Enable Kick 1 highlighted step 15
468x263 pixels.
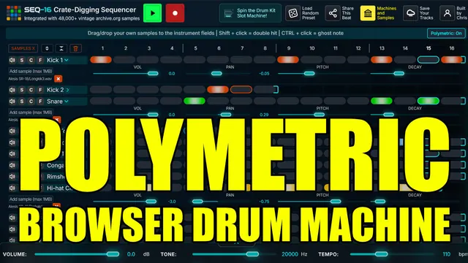pos(429,60)
